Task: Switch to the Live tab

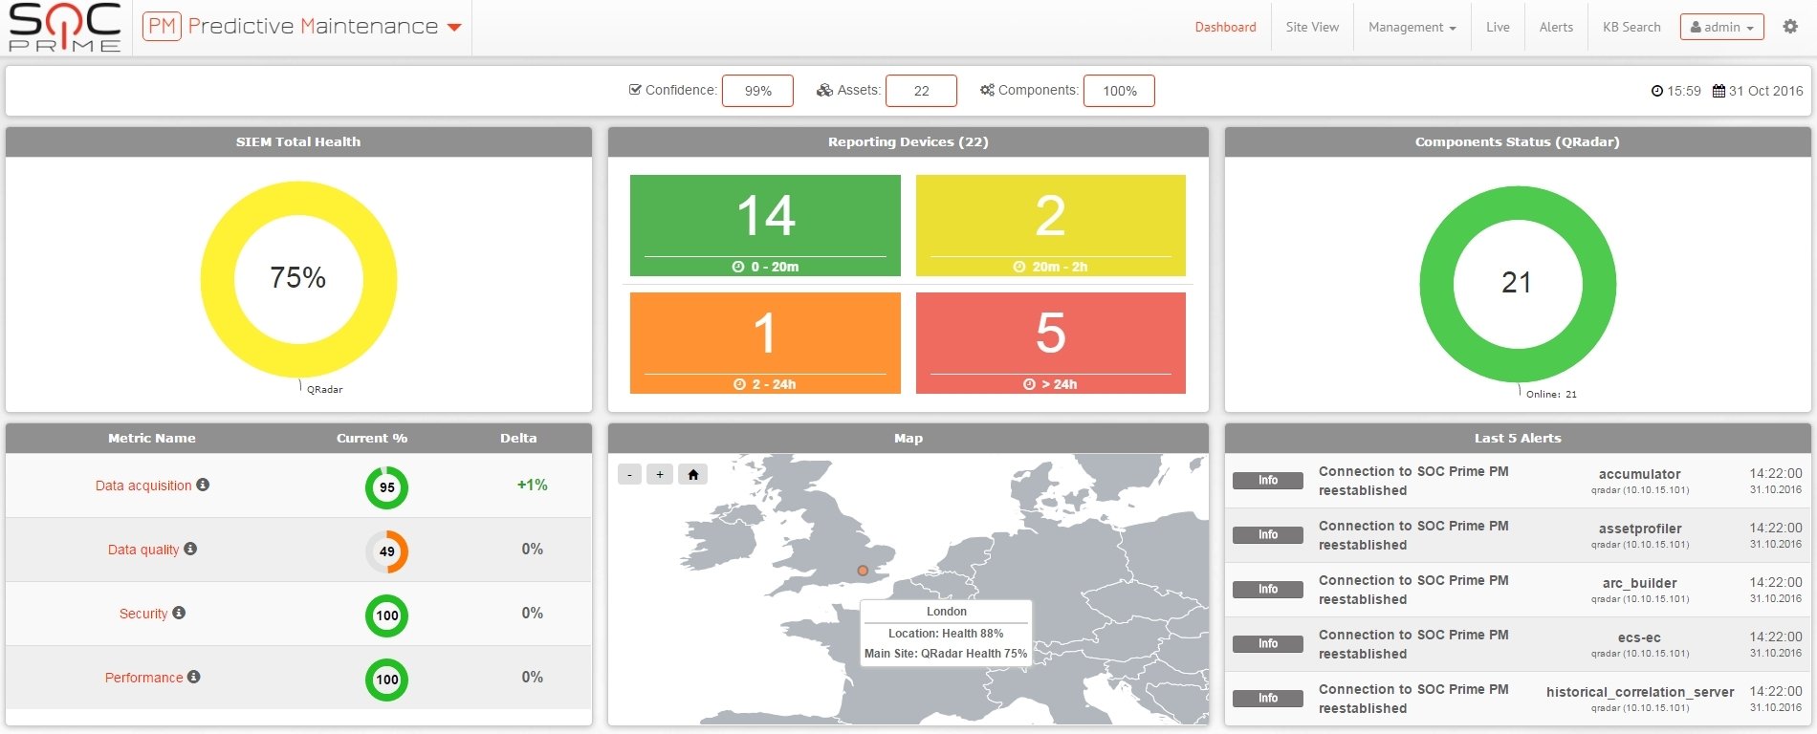Action: point(1498,27)
